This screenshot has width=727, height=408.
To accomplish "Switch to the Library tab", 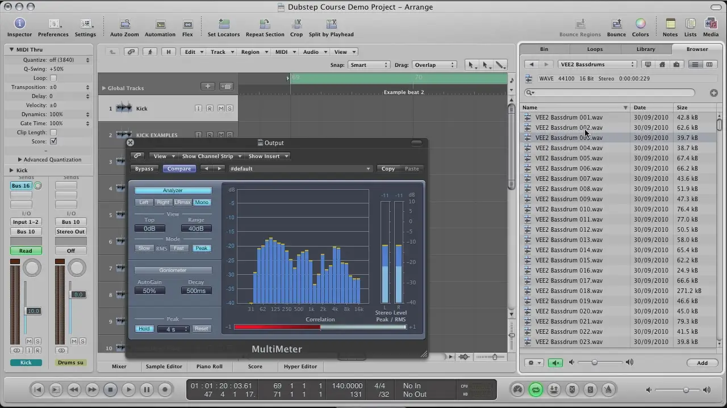I will click(x=646, y=49).
